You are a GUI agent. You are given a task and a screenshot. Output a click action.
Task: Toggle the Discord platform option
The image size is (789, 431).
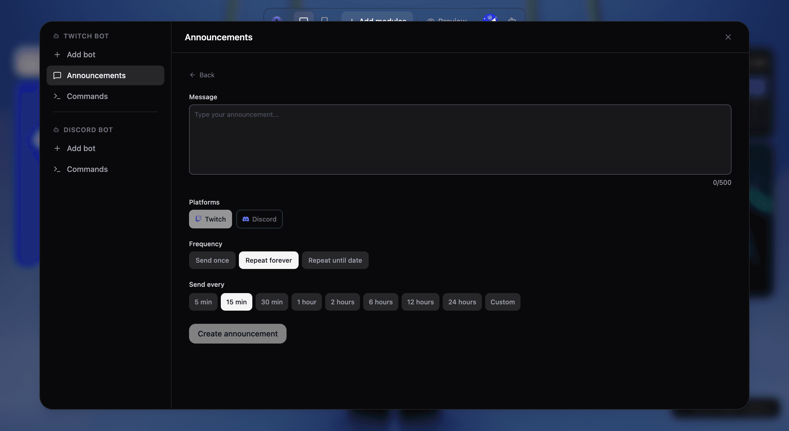tap(259, 219)
